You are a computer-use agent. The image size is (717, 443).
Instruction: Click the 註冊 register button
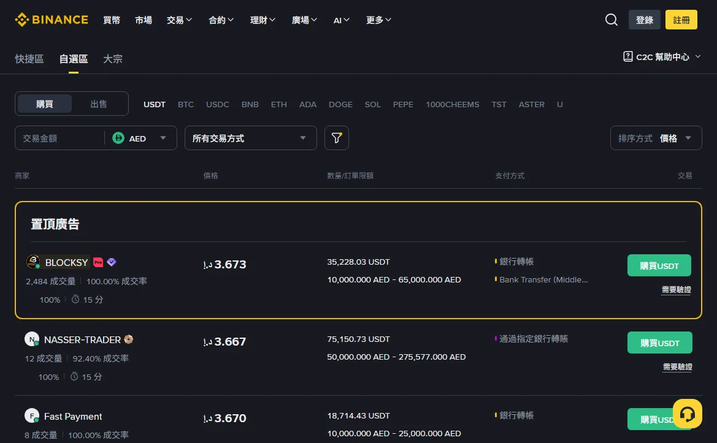(681, 20)
